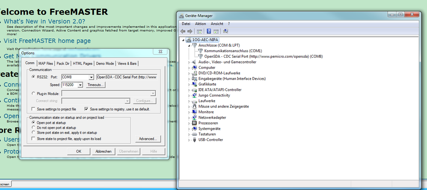Click the Laufwerke drive icon
Image resolution: width=427 pixels, height=190 pixels.
(x=194, y=101)
